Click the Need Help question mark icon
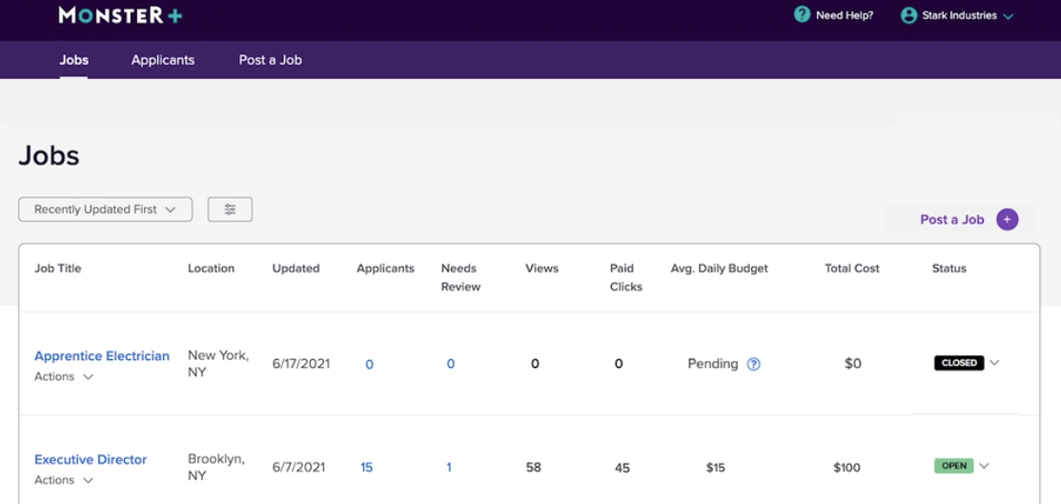The height and width of the screenshot is (504, 1061). tap(803, 15)
